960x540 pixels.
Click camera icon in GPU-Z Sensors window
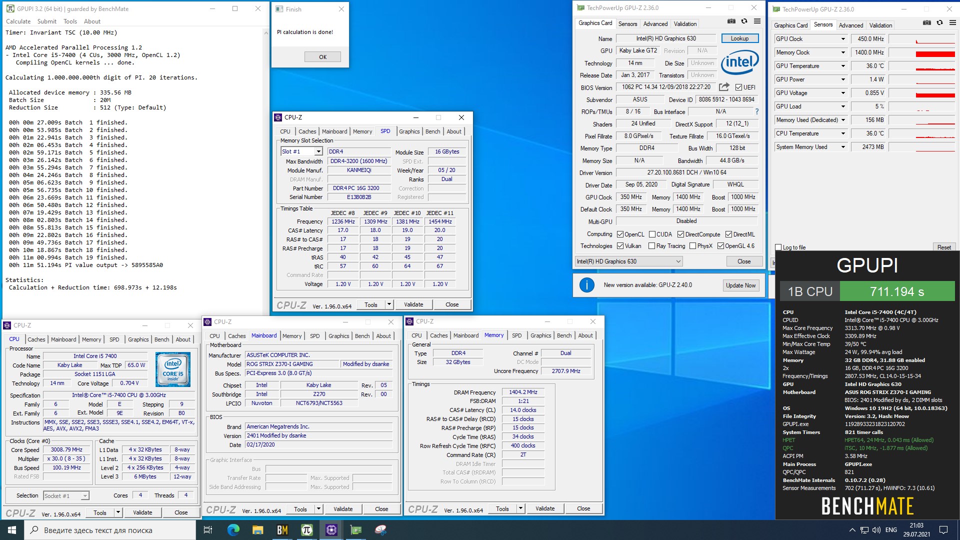tap(926, 22)
